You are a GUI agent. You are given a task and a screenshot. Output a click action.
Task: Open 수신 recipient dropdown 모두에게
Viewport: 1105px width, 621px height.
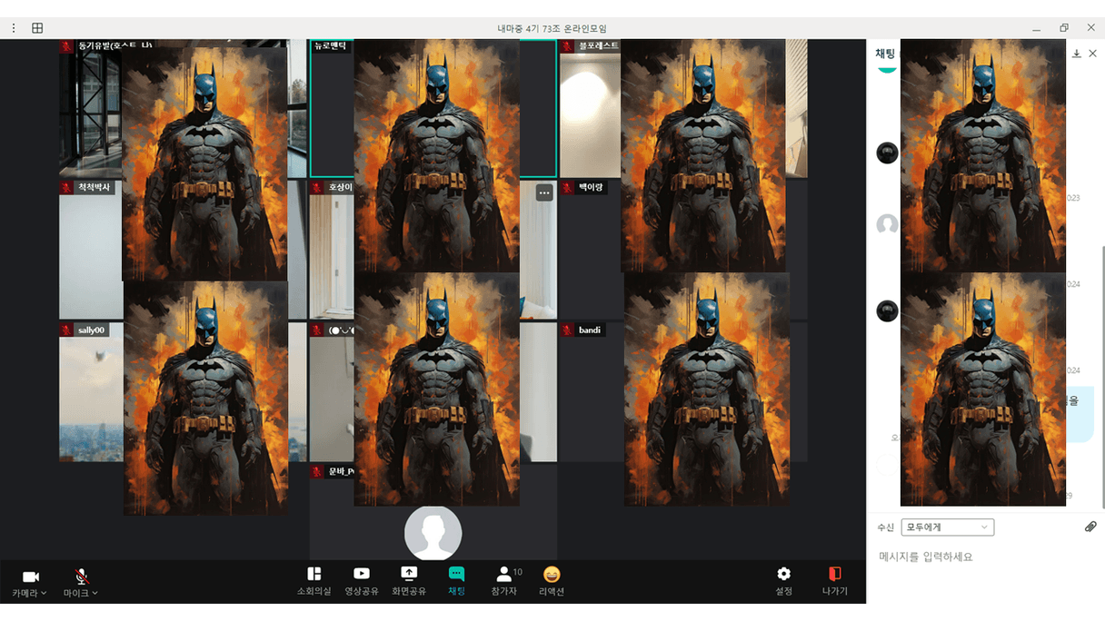947,527
